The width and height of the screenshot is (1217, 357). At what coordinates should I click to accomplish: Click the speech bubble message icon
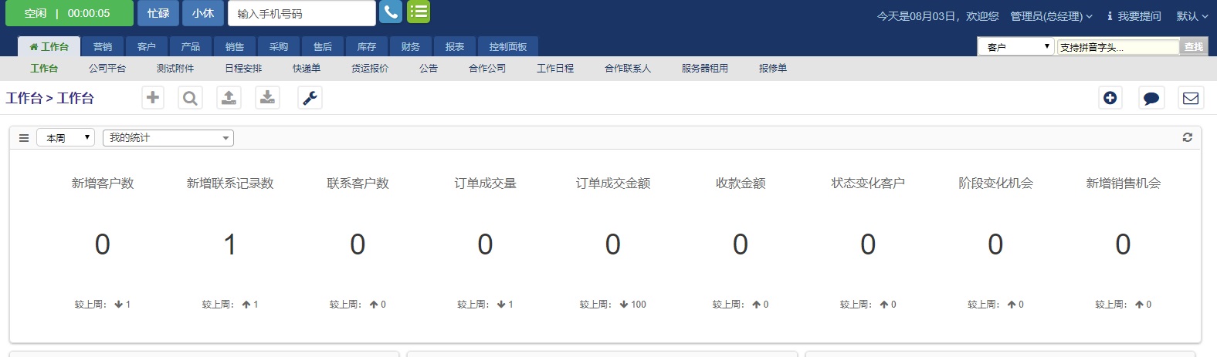[1151, 98]
